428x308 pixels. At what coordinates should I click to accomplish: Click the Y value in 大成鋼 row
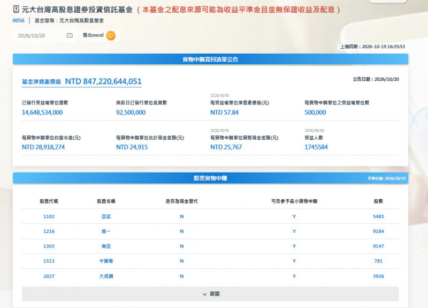click(294, 276)
